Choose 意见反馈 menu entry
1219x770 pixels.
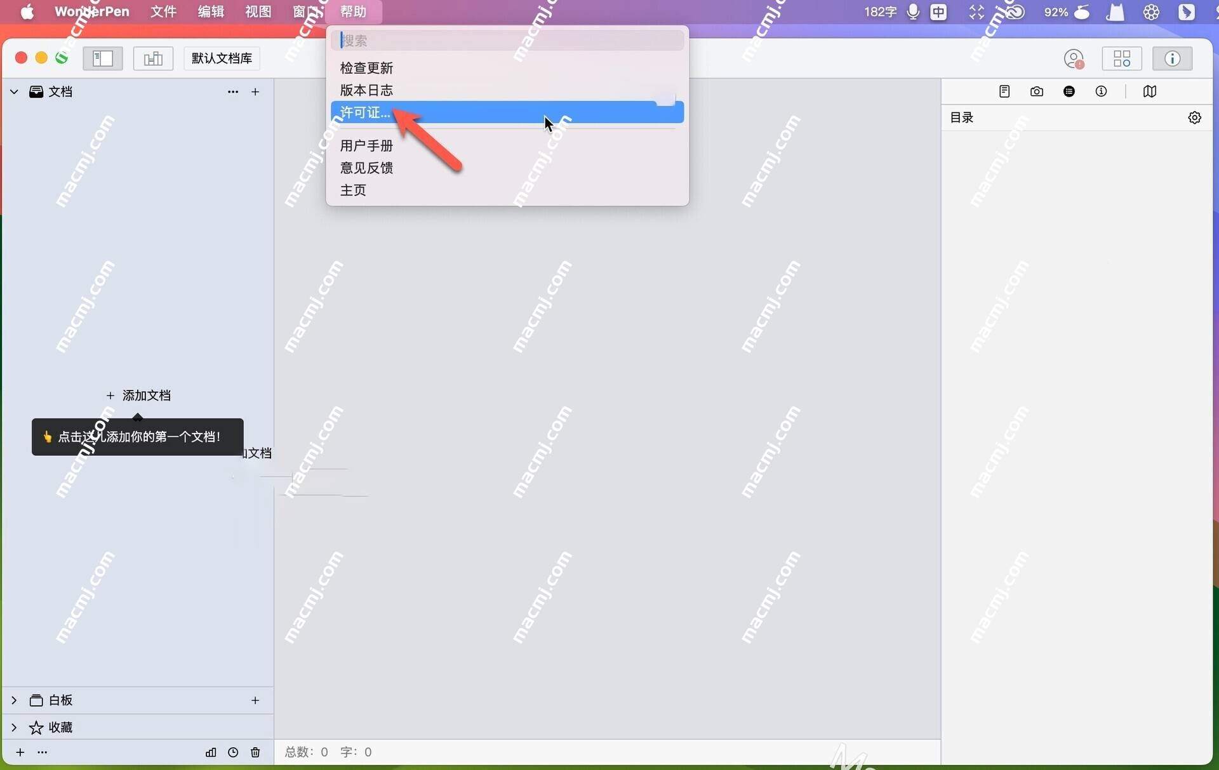click(507, 168)
